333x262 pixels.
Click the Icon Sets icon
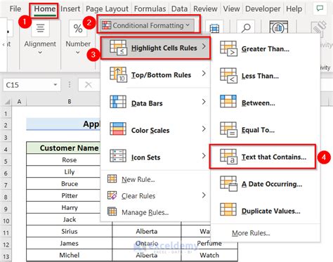[x=118, y=156]
